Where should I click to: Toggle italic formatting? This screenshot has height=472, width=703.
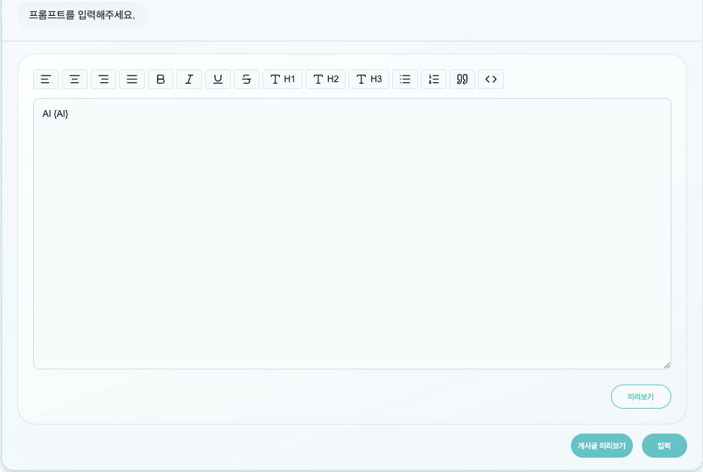tap(189, 79)
